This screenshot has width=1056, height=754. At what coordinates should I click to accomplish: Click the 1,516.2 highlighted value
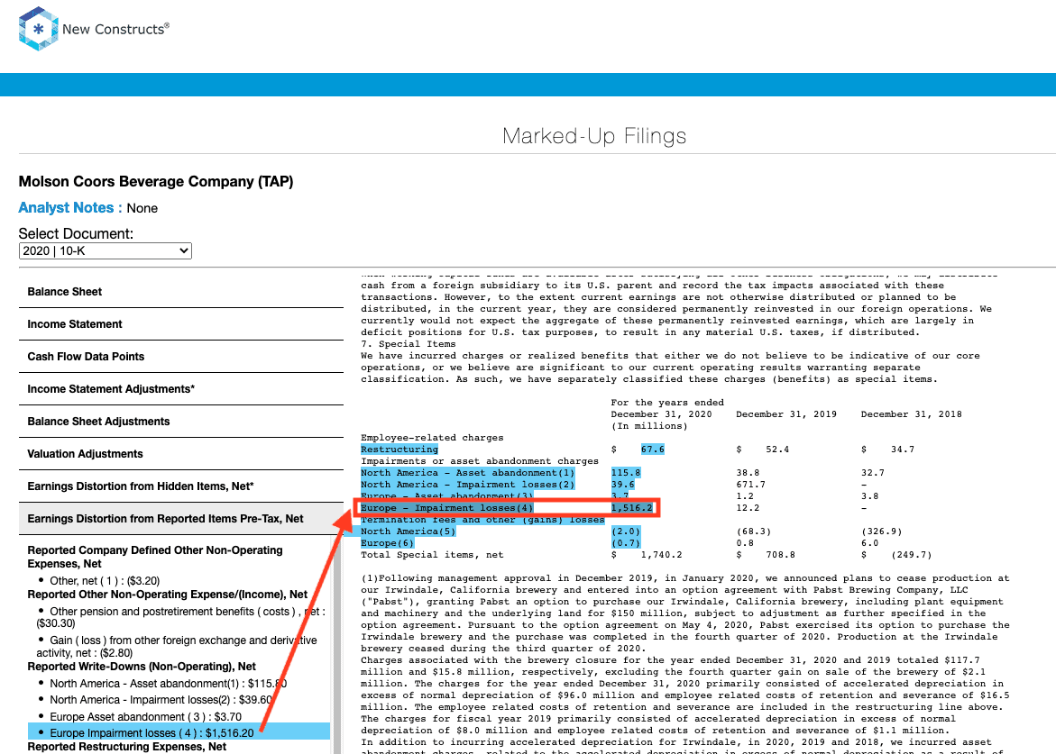[x=632, y=508]
